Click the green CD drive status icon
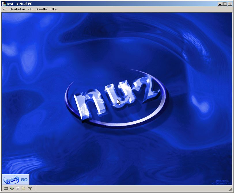 (12, 188)
